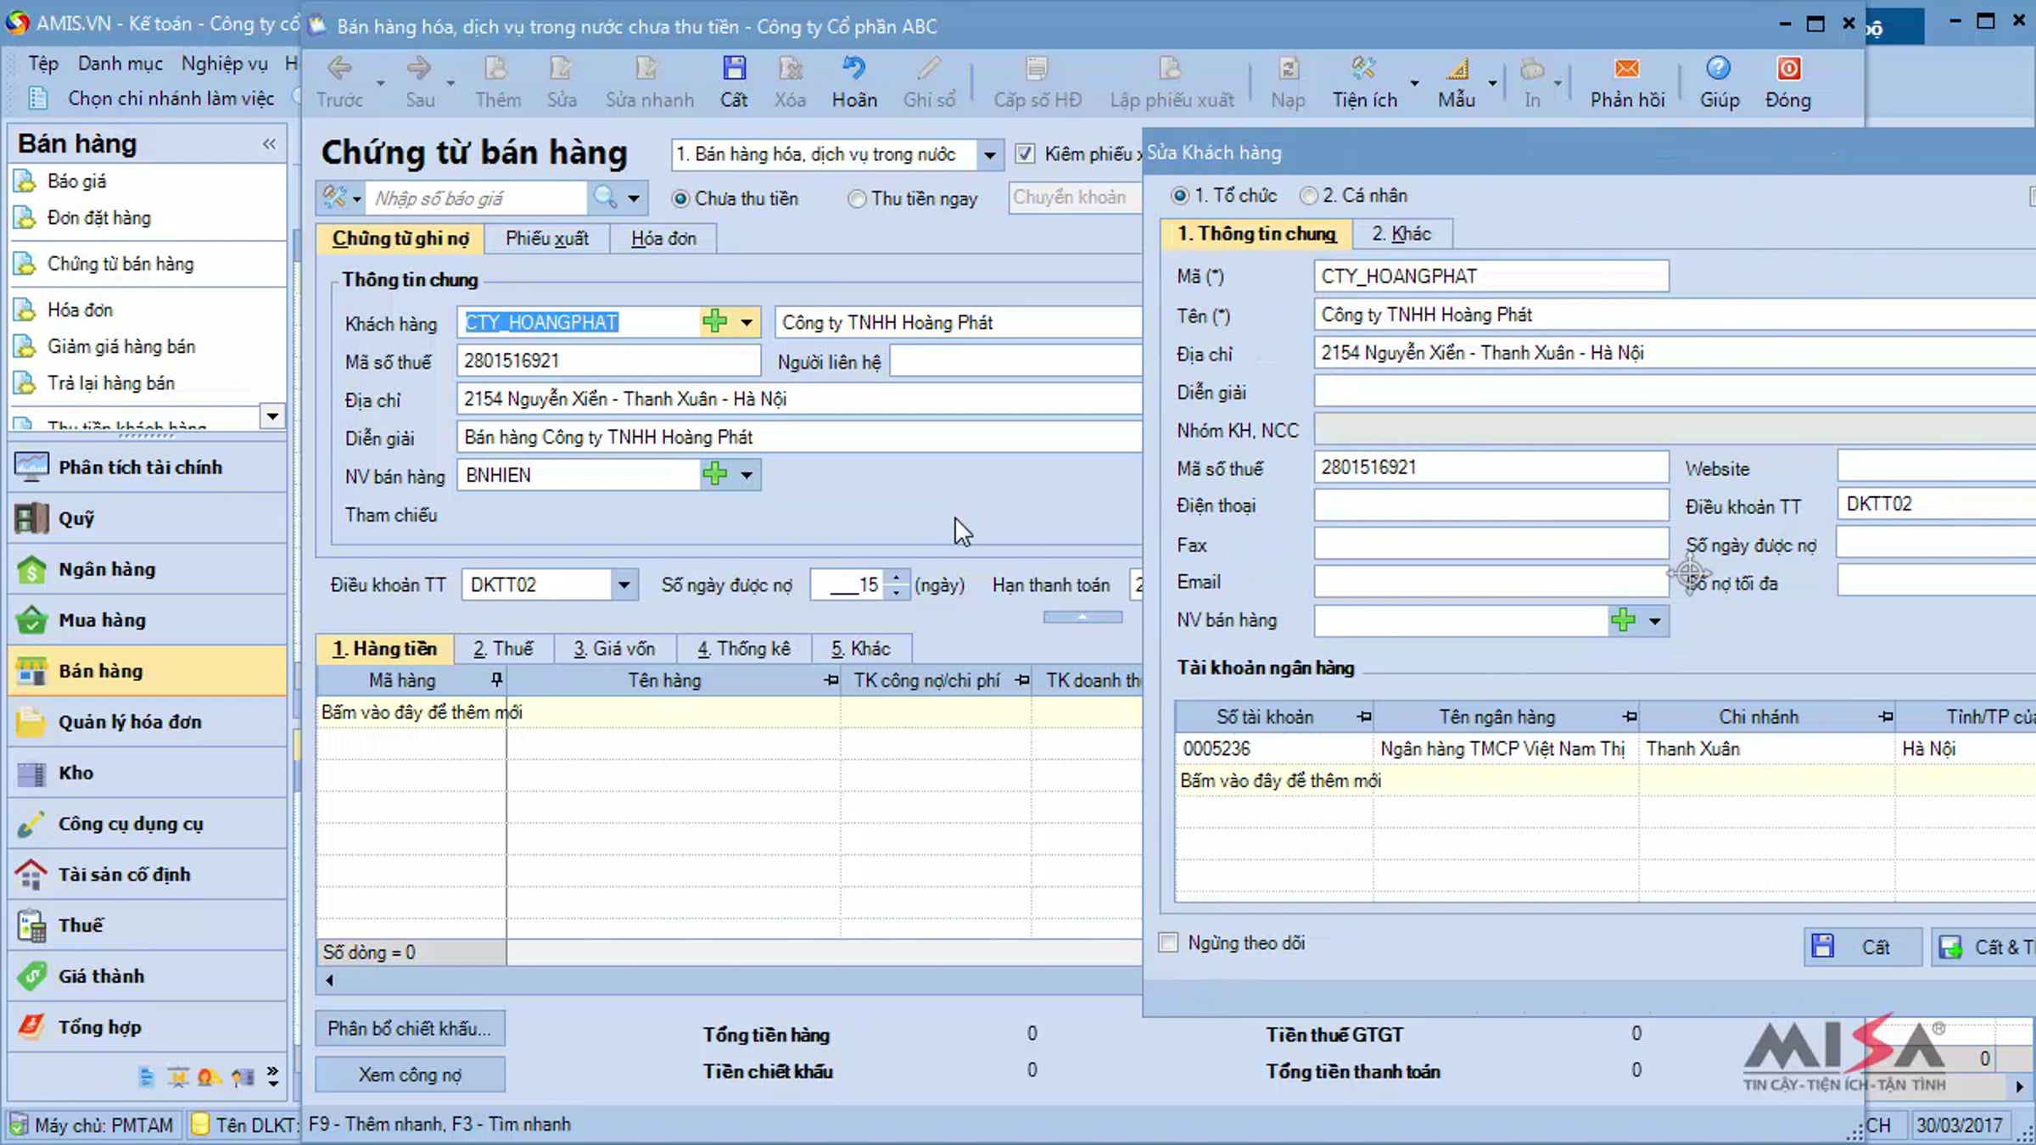Select Chưa thu tiền radio option

(x=680, y=198)
